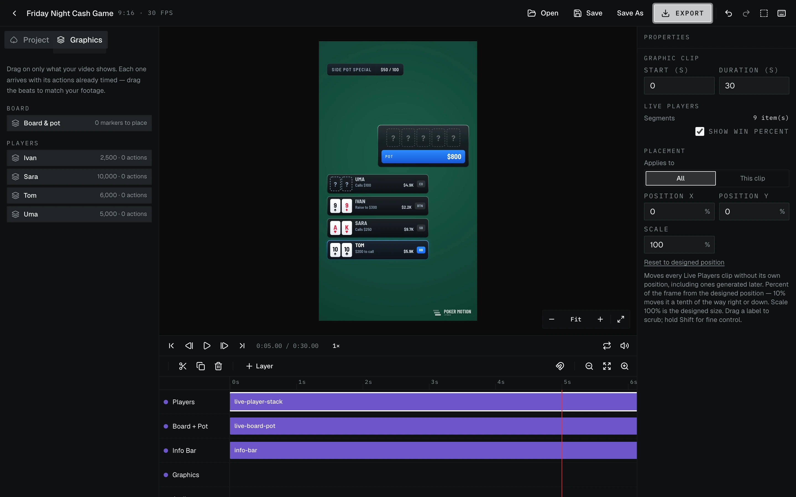796x497 pixels.
Task: Mute the preview audio
Action: click(x=625, y=346)
